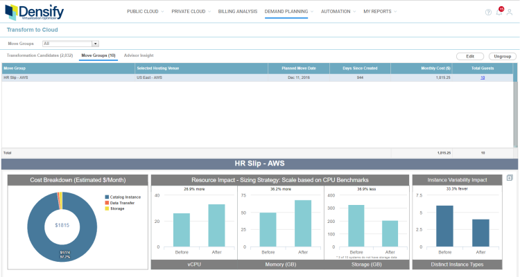Click the Storage (GB) Before bar
This screenshot has height=277, width=520.
pyautogui.click(x=356, y=226)
